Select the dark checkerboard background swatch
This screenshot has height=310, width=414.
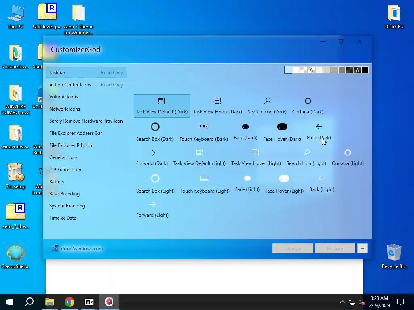pos(350,70)
